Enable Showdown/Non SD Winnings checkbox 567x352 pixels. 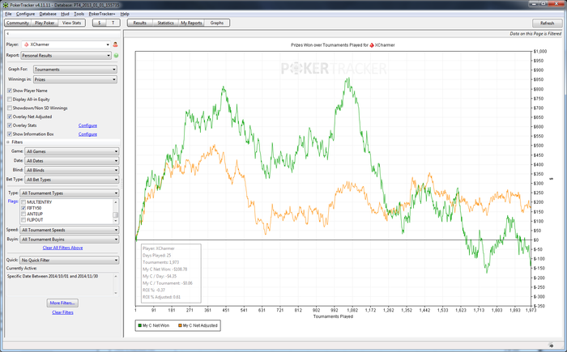pyautogui.click(x=10, y=108)
